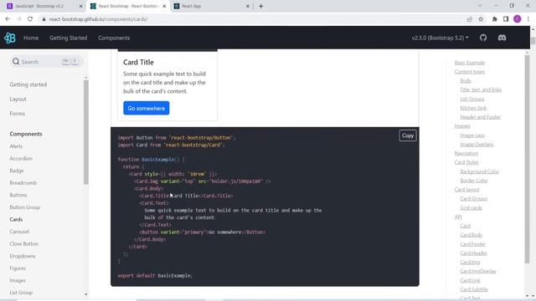Jump to Header and Footer section
Image resolution: width=536 pixels, height=301 pixels.
pos(480,117)
